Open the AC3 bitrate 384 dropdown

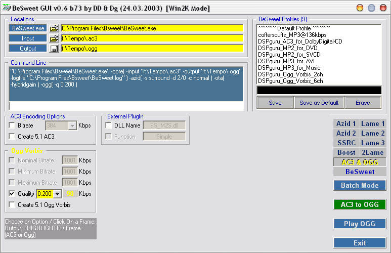point(72,125)
